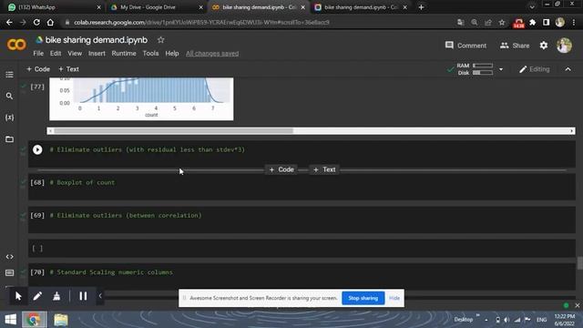Open Chrome from the taskbar
The height and width of the screenshot is (328, 583).
34,320
